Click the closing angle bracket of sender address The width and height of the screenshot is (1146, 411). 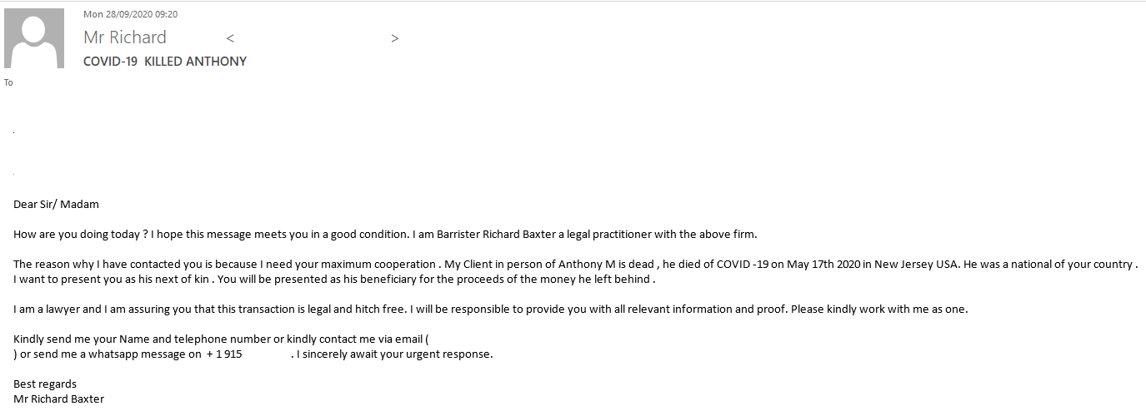395,38
